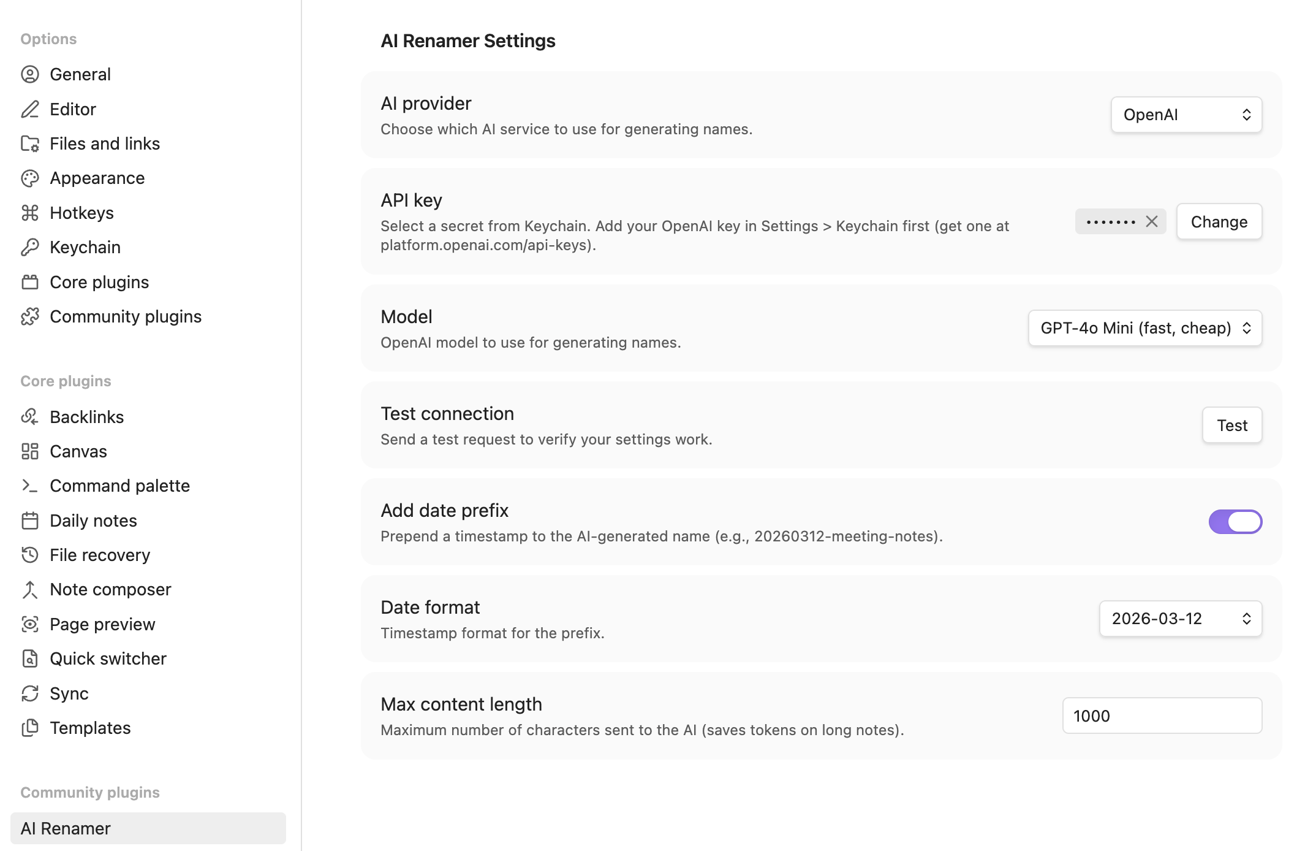Click the Sync refresh icon
1305x851 pixels.
(30, 693)
